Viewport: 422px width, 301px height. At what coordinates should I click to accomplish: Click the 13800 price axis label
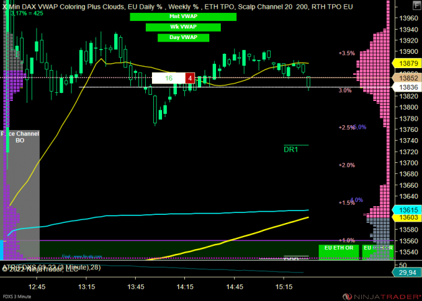tap(408, 107)
